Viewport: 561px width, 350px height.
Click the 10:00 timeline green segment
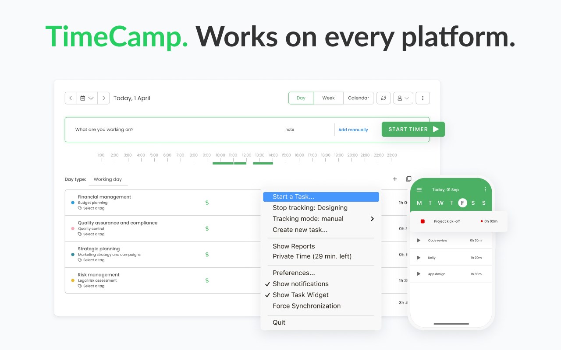click(x=223, y=163)
